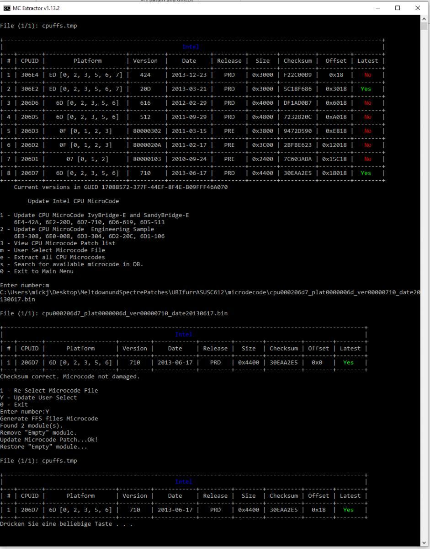Click option 2 Engineering Sample line
430x549 pixels.
pyautogui.click(x=77, y=229)
